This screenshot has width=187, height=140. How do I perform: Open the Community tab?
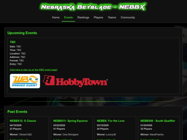[x=128, y=17]
